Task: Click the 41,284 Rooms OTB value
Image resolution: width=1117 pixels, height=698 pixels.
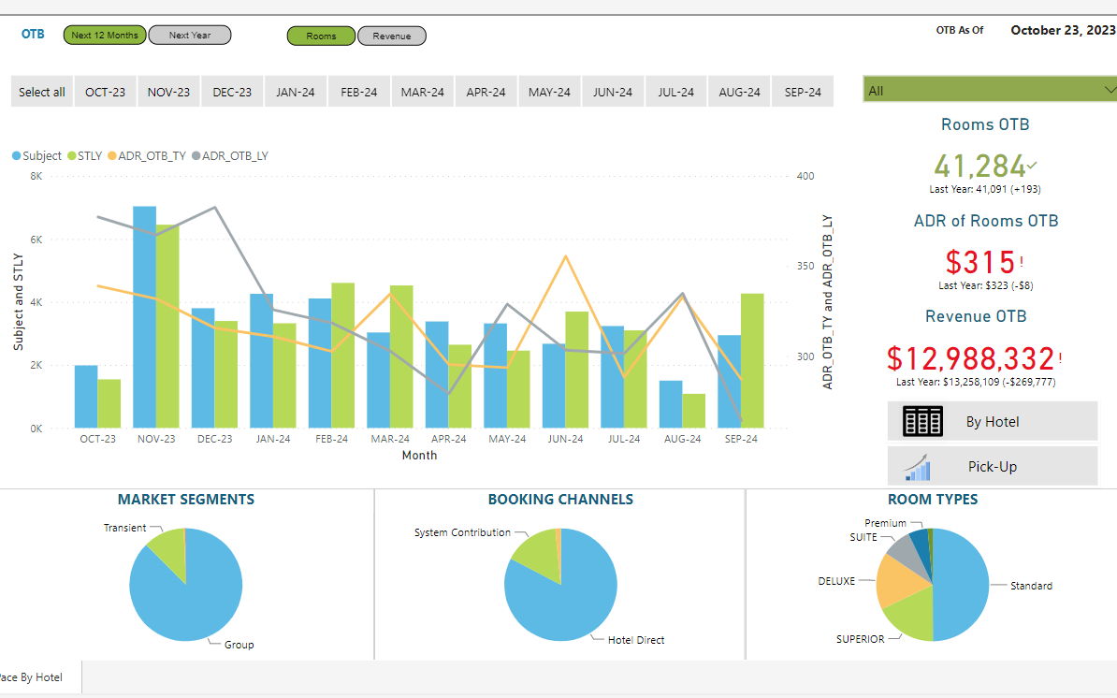Action: click(x=979, y=166)
